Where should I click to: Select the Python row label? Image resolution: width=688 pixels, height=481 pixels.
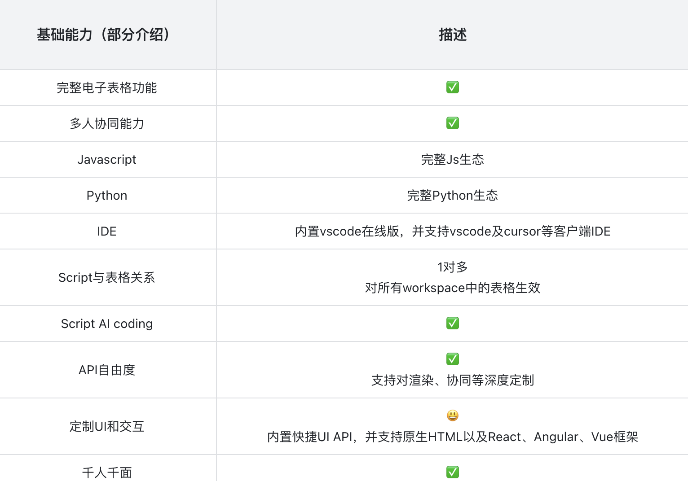[107, 195]
